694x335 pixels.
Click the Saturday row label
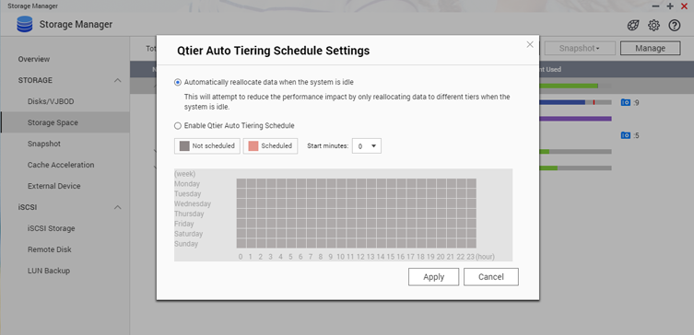click(x=189, y=234)
